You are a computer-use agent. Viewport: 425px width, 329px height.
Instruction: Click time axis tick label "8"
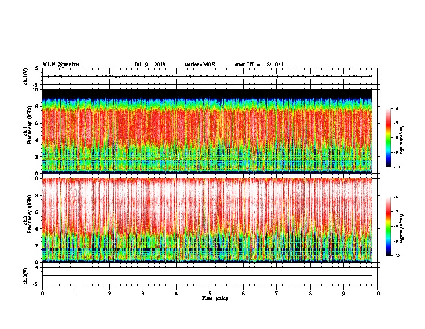click(310, 294)
